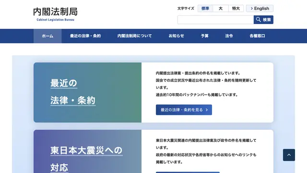
Task: Open the お知らせ menu item
Action: click(177, 36)
